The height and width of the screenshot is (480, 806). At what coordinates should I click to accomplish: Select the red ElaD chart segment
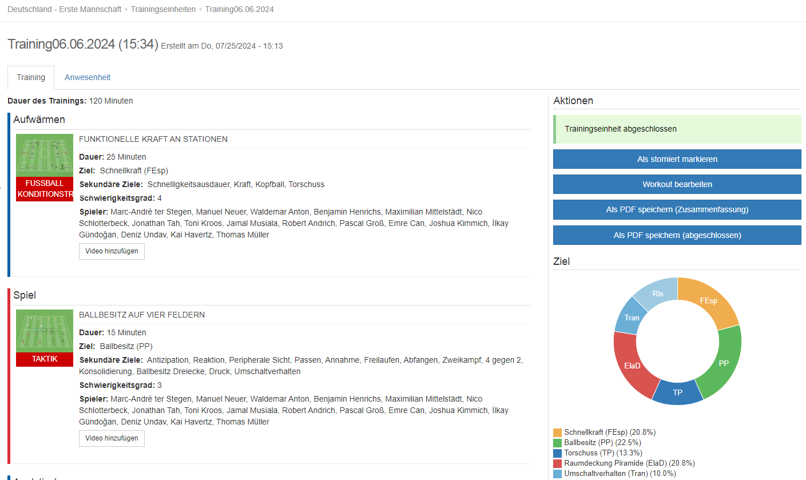[632, 364]
